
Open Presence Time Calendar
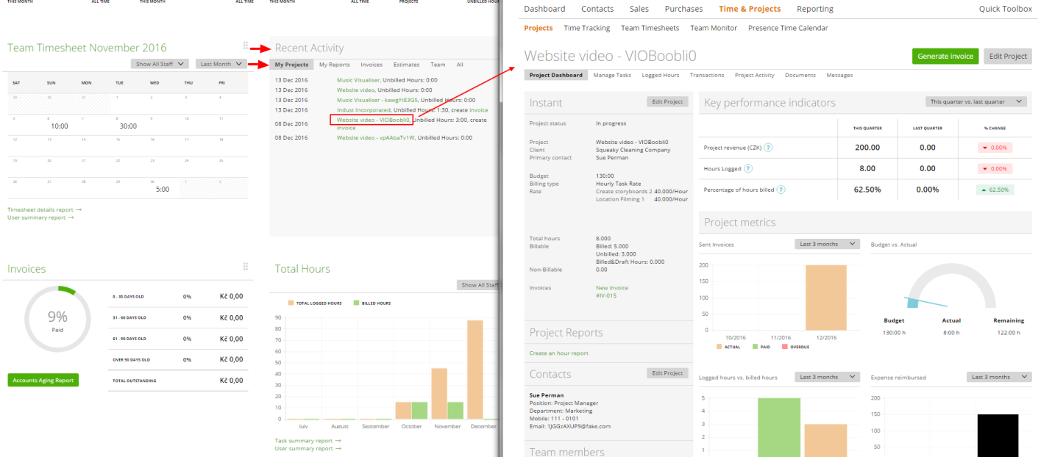click(x=788, y=28)
